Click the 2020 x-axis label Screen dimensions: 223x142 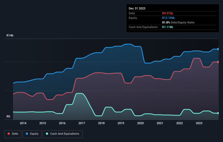[140, 123]
